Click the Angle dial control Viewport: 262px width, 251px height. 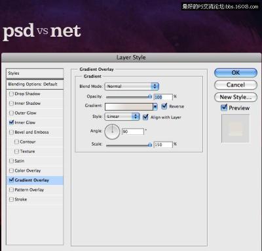(112, 132)
